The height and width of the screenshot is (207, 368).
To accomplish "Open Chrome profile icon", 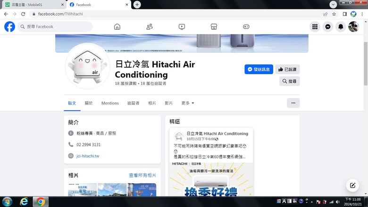I will [353, 14].
